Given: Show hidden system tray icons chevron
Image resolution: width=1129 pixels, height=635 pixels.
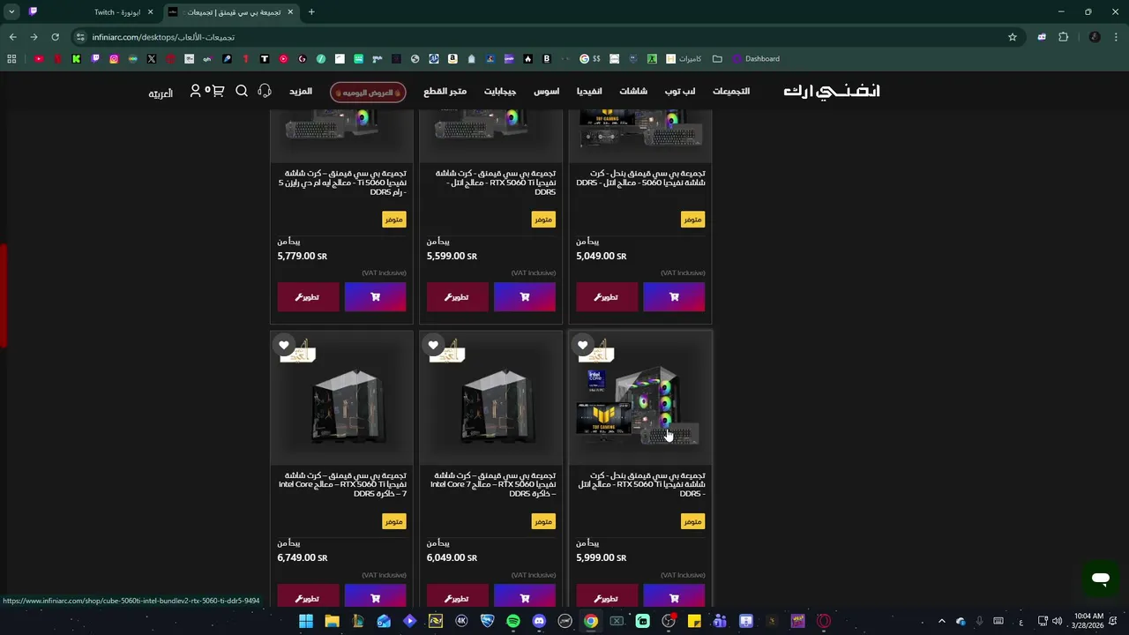Looking at the screenshot, I should [941, 621].
